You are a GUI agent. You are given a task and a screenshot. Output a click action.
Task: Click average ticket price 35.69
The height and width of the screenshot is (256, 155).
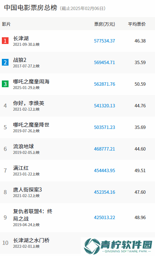[x=140, y=127]
